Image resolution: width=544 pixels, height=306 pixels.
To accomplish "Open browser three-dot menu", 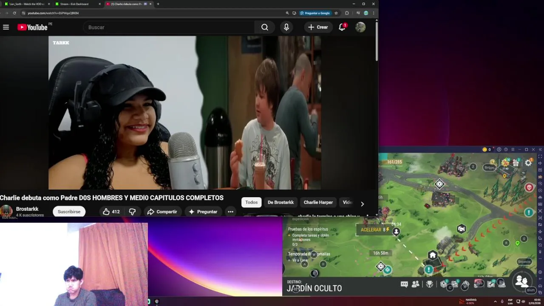I will click(374, 13).
